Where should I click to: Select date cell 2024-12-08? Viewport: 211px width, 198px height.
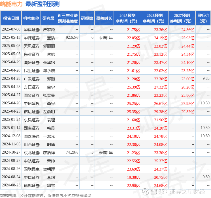pyautogui.click(x=11, y=136)
